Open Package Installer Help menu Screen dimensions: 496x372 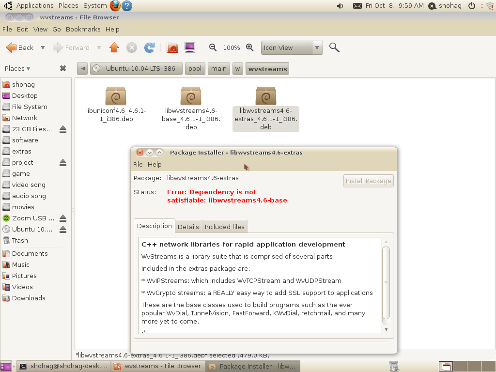click(x=155, y=165)
